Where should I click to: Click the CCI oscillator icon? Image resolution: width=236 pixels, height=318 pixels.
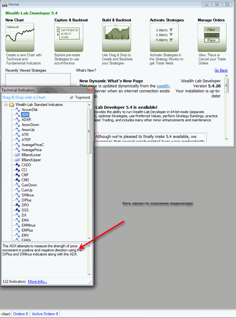(18, 170)
